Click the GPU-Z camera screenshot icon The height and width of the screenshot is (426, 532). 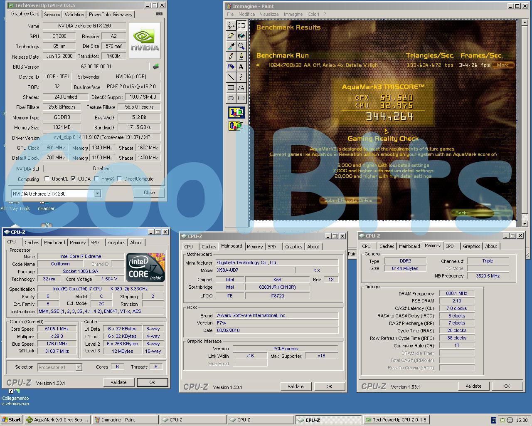coord(159,14)
